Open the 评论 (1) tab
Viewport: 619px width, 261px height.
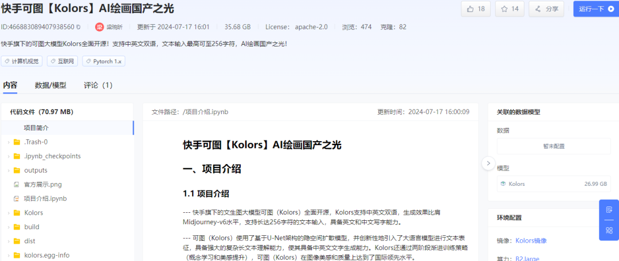(x=98, y=85)
